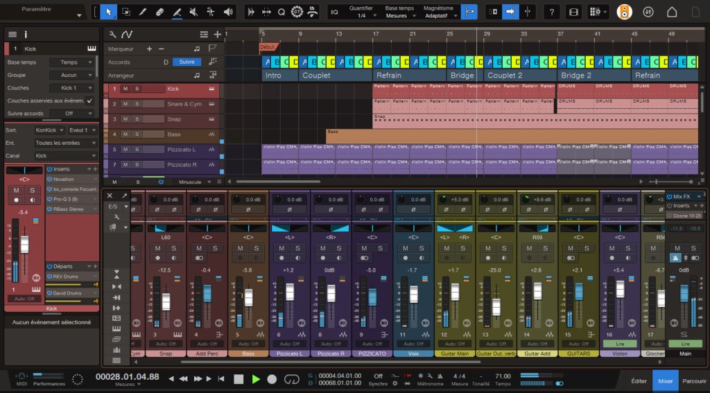Viewport: 710px width, 393px height.
Task: Click the Début marker on the timeline
Action: [x=268, y=47]
